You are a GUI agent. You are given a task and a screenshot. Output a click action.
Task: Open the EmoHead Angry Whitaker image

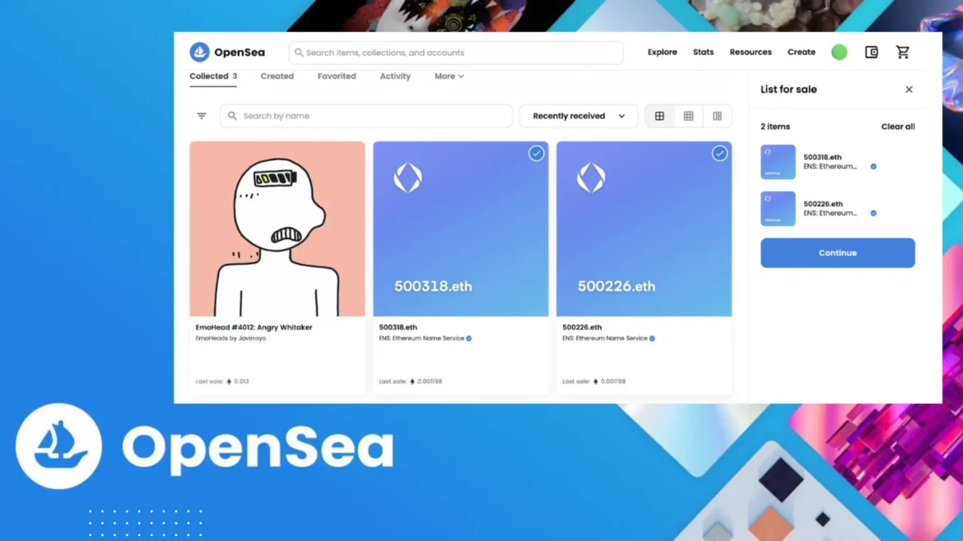tap(277, 229)
